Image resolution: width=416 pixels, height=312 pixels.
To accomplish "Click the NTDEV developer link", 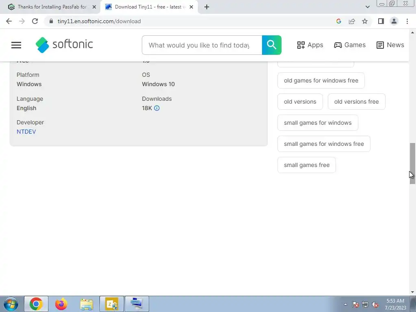I will (x=26, y=132).
